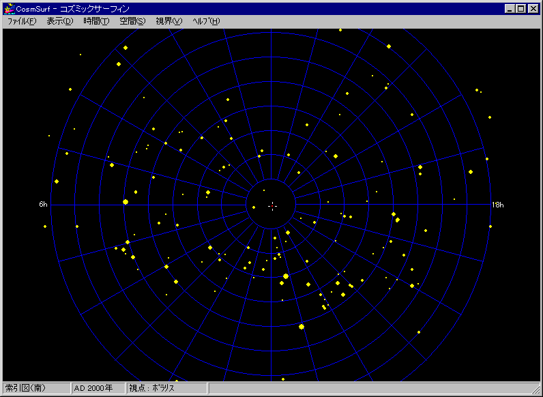Minimize the CosmSurf window
Image resolution: width=543 pixels, height=397 pixels.
pos(509,9)
